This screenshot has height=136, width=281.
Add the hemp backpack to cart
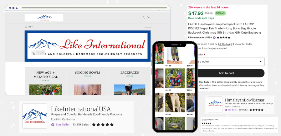point(231,73)
